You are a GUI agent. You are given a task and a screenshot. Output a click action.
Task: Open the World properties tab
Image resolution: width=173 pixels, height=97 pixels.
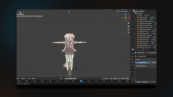point(132,68)
